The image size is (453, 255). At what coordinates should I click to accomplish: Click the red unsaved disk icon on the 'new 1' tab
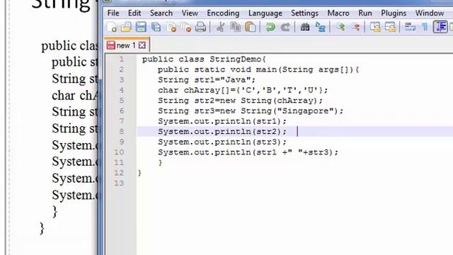coord(110,45)
